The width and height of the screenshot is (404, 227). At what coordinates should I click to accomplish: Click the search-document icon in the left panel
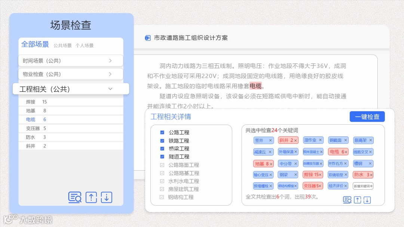click(x=75, y=198)
